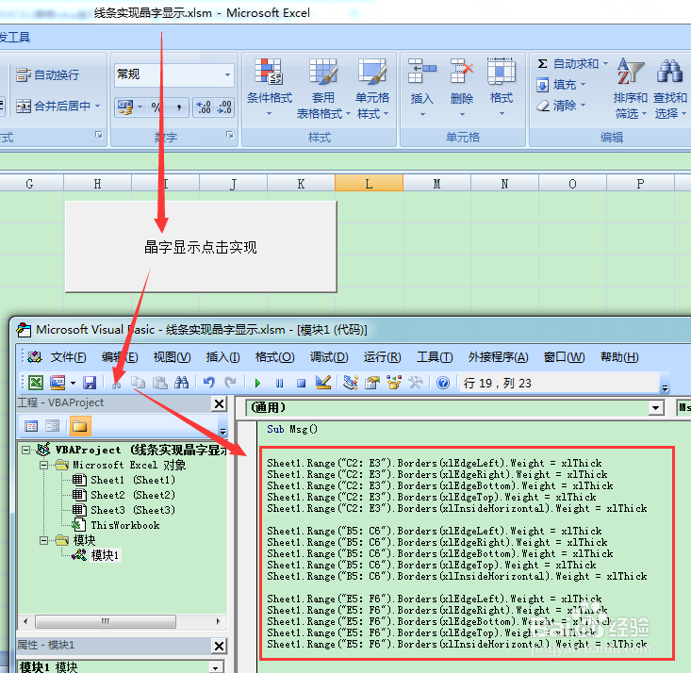Click increase decimal button
This screenshot has height=673, width=691.
point(204,107)
